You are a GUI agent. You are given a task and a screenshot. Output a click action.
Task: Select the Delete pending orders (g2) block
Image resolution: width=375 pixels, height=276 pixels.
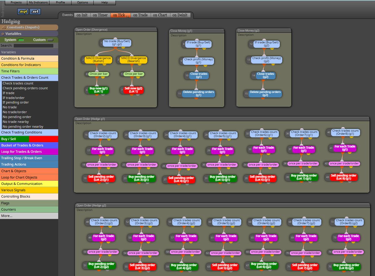(x=265, y=94)
